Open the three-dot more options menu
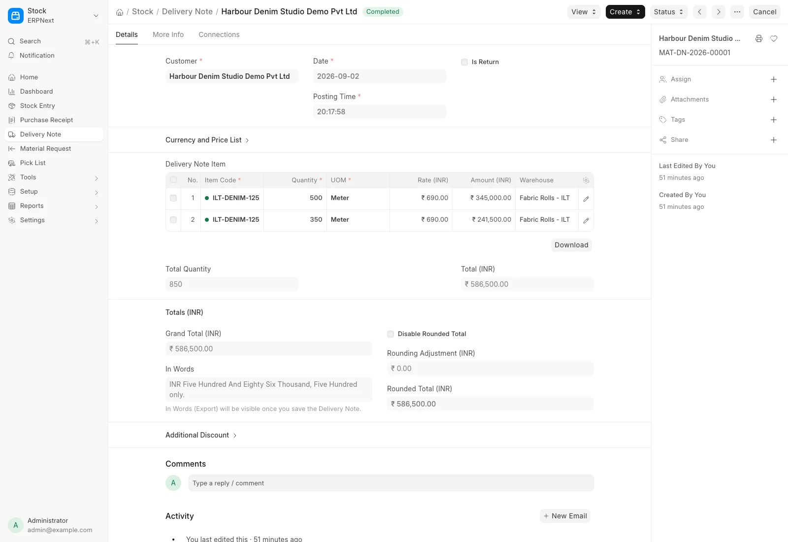 coord(737,12)
